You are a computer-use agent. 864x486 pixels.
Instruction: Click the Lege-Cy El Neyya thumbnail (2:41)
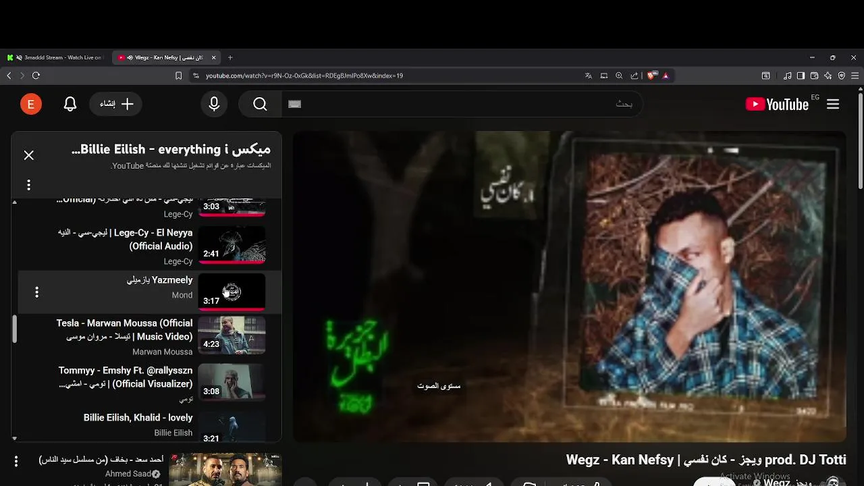click(x=232, y=244)
